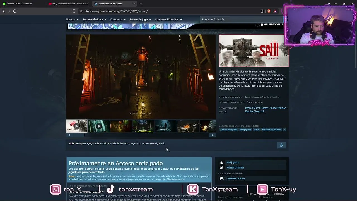Click the share icon button
Viewport: 357px width, 201px height.
(281, 145)
